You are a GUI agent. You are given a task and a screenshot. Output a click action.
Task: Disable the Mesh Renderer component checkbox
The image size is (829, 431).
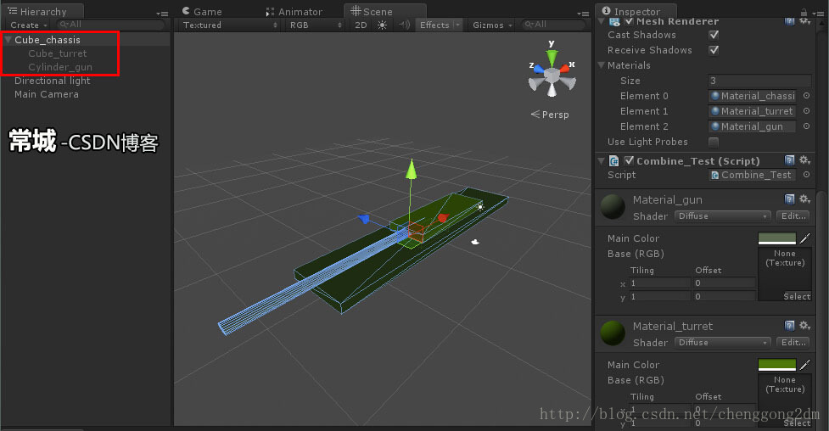tap(629, 22)
